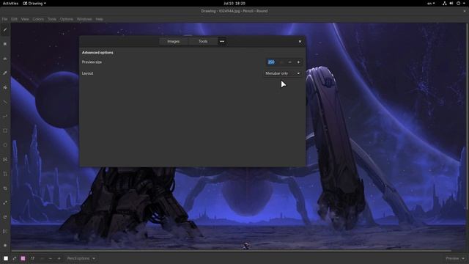Image resolution: width=469 pixels, height=264 pixels.
Task: Open the Edit menu
Action: pos(14,19)
